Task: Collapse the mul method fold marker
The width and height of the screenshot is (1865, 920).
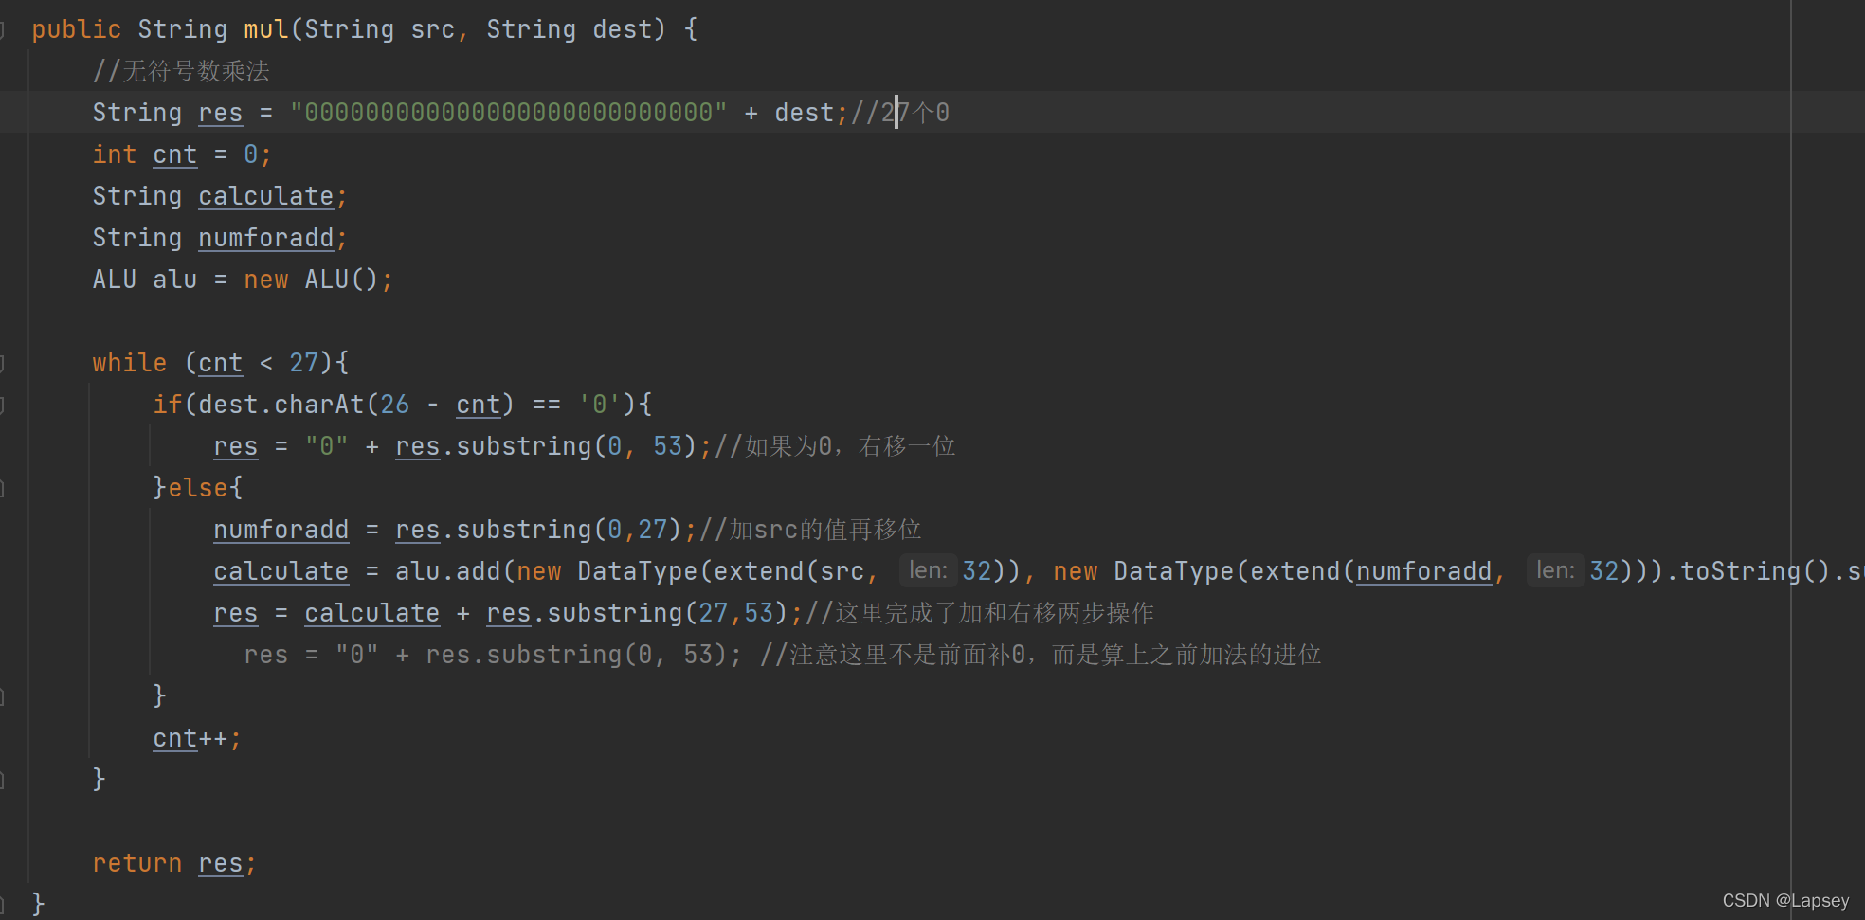Action: point(3,29)
